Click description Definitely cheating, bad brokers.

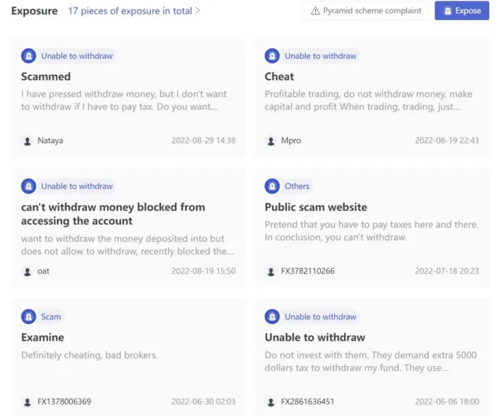89,355
